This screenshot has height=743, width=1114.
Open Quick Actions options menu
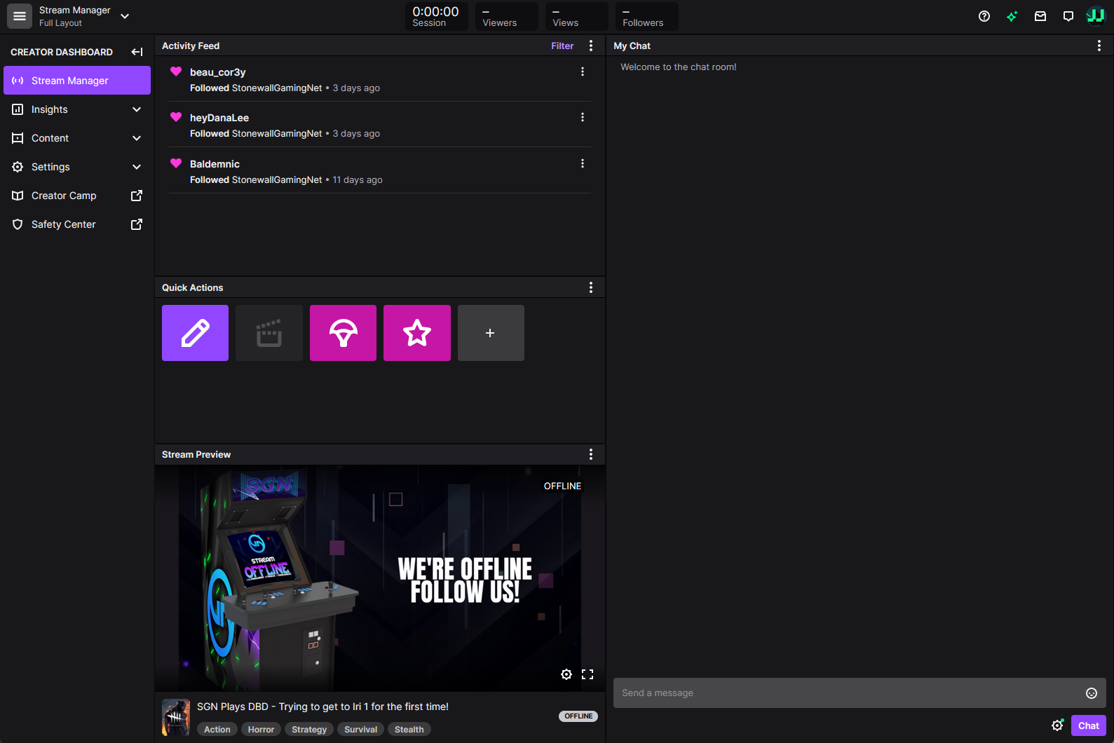point(591,287)
